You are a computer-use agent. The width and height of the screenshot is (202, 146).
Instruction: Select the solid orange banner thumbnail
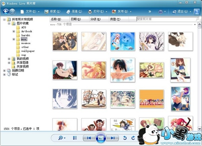click(x=151, y=99)
